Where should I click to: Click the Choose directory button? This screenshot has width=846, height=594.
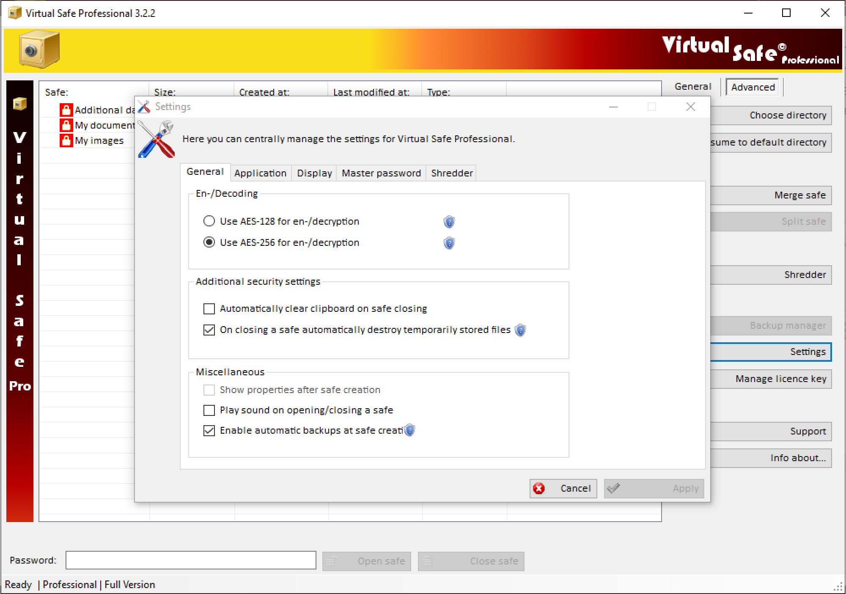coord(771,115)
